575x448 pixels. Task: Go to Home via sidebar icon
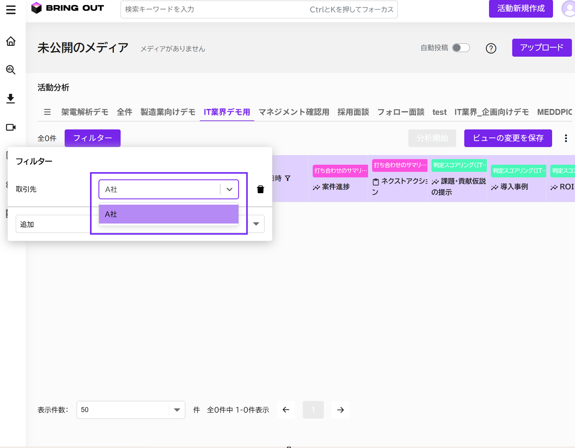pos(11,41)
